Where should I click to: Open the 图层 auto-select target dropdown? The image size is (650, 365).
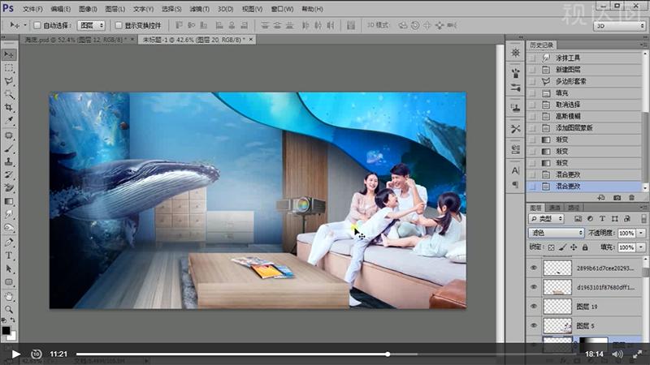point(91,26)
